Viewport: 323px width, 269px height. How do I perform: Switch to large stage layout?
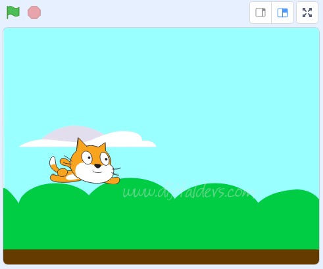[x=282, y=12]
